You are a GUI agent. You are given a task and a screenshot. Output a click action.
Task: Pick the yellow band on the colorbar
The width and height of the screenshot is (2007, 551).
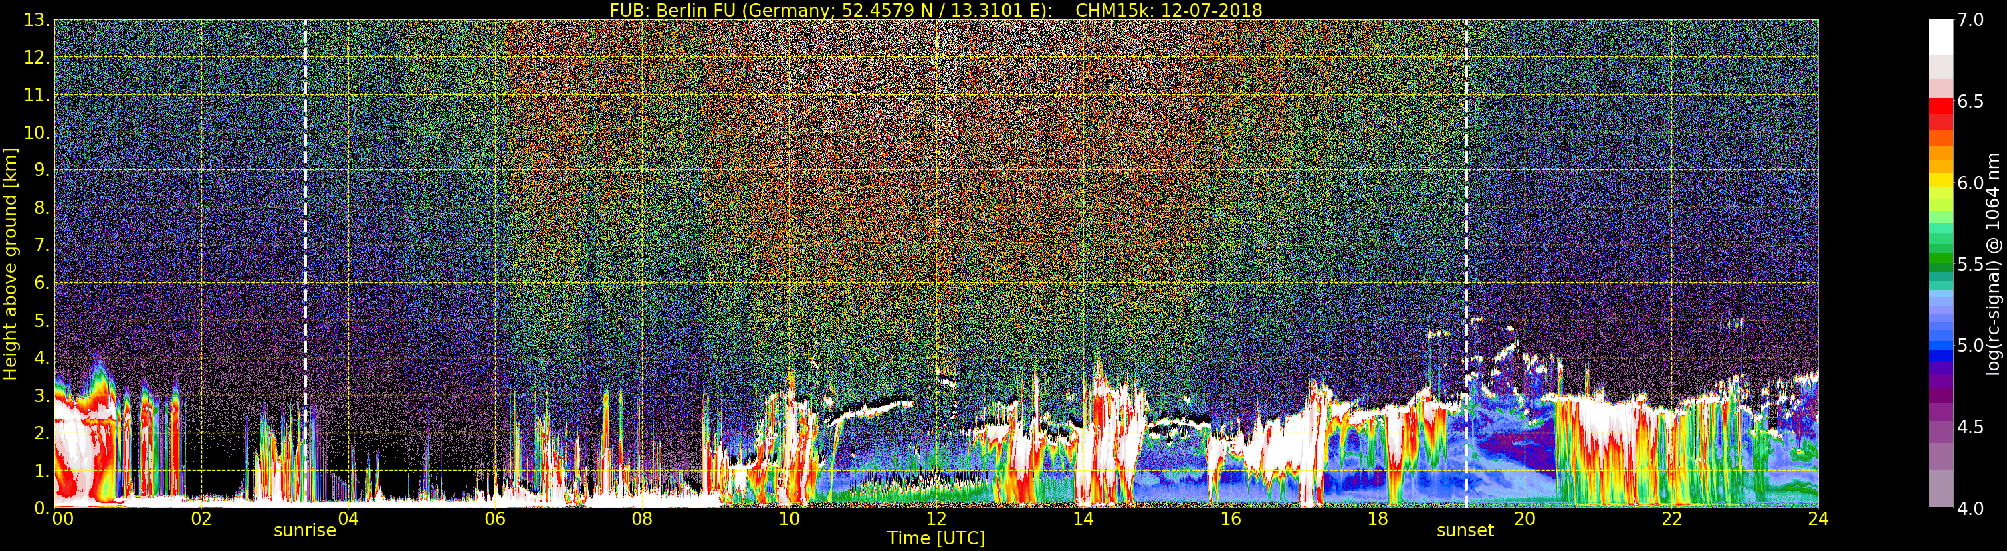1941,181
